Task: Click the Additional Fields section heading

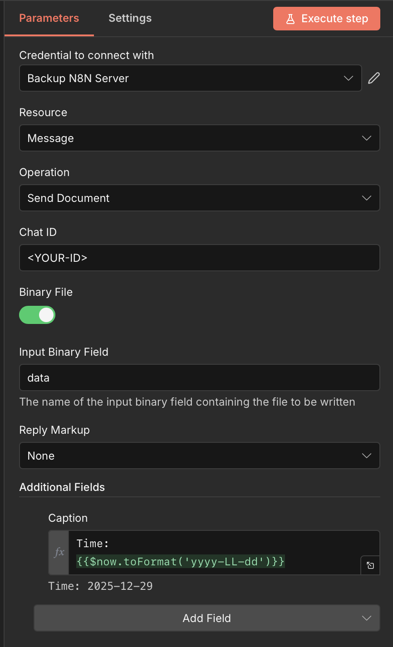Action: [62, 487]
